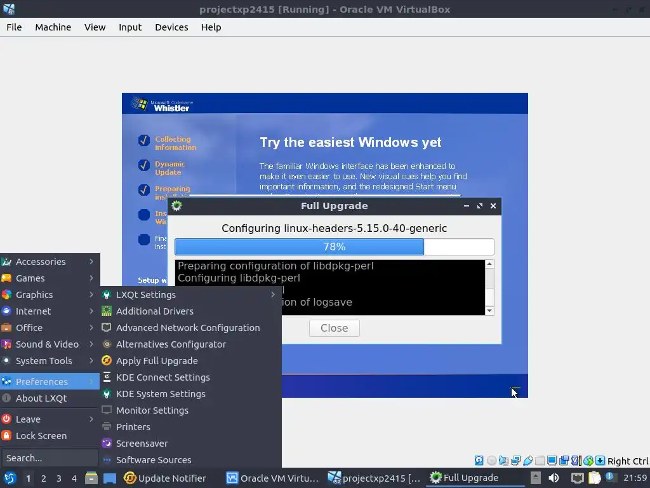
Task: Click the removable media eject tray icon
Action: pos(535,478)
